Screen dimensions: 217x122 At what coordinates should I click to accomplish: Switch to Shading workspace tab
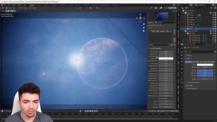[x=71, y=5]
